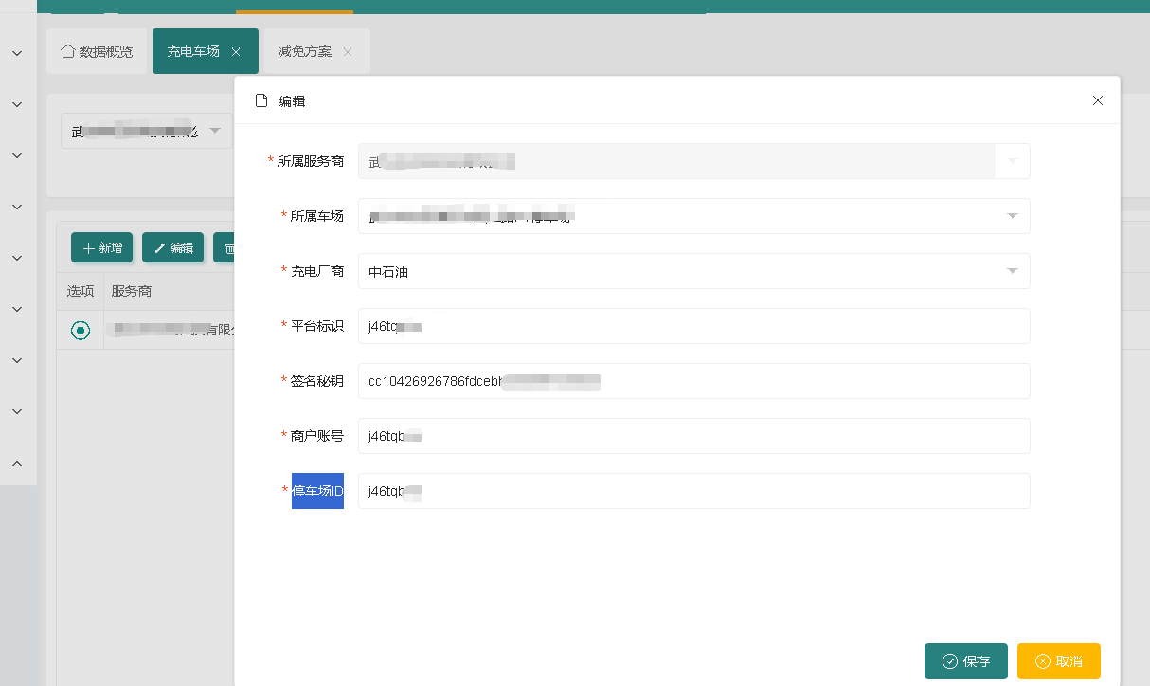Viewport: 1150px width, 686px height.
Task: Click the 保存 button
Action: tap(965, 661)
